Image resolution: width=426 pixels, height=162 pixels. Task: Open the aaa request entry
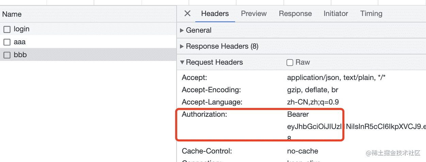[x=20, y=42]
